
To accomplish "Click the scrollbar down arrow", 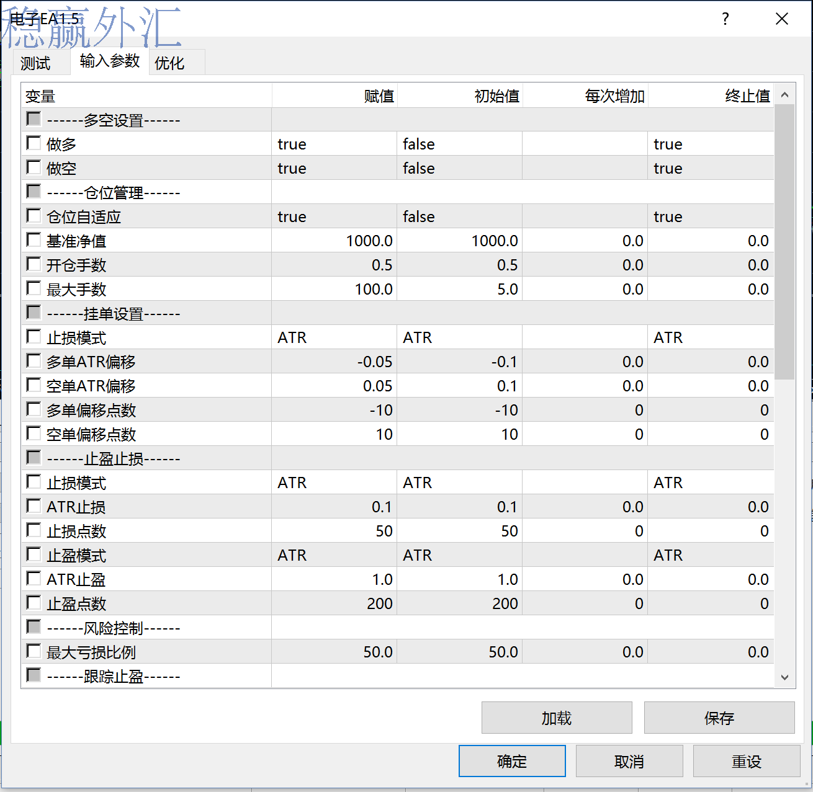I will 784,677.
